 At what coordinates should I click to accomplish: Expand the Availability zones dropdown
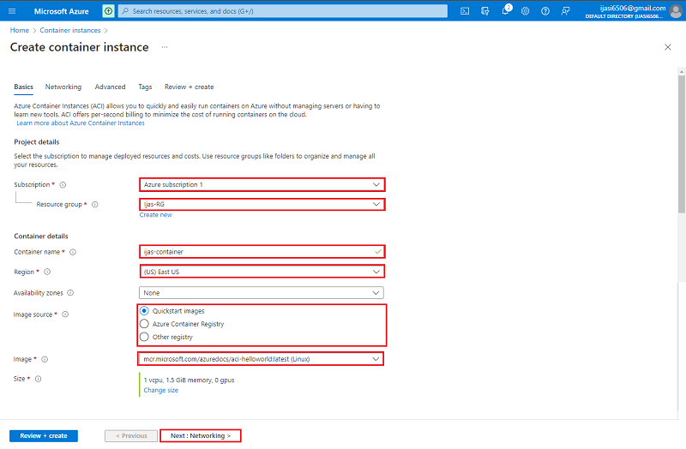(262, 293)
